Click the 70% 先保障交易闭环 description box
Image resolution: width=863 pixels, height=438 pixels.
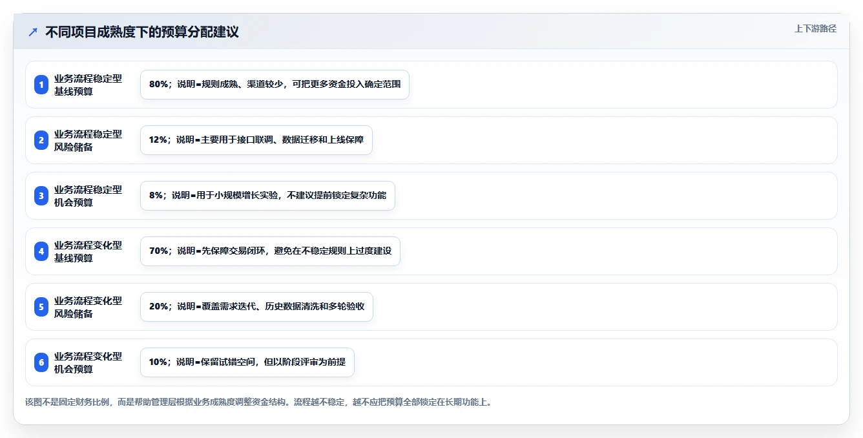(270, 251)
